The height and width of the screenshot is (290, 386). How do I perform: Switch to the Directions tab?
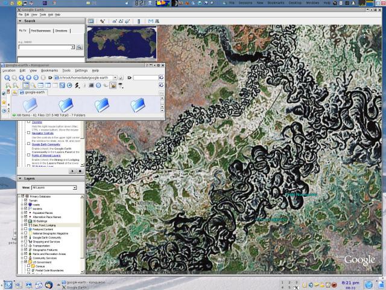pyautogui.click(x=62, y=31)
